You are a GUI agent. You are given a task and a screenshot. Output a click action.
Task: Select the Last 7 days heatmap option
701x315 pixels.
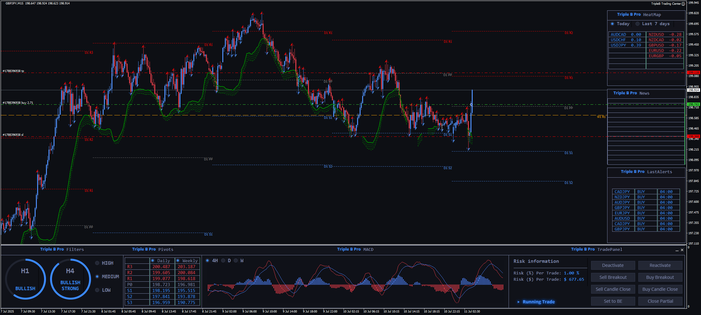(x=637, y=24)
